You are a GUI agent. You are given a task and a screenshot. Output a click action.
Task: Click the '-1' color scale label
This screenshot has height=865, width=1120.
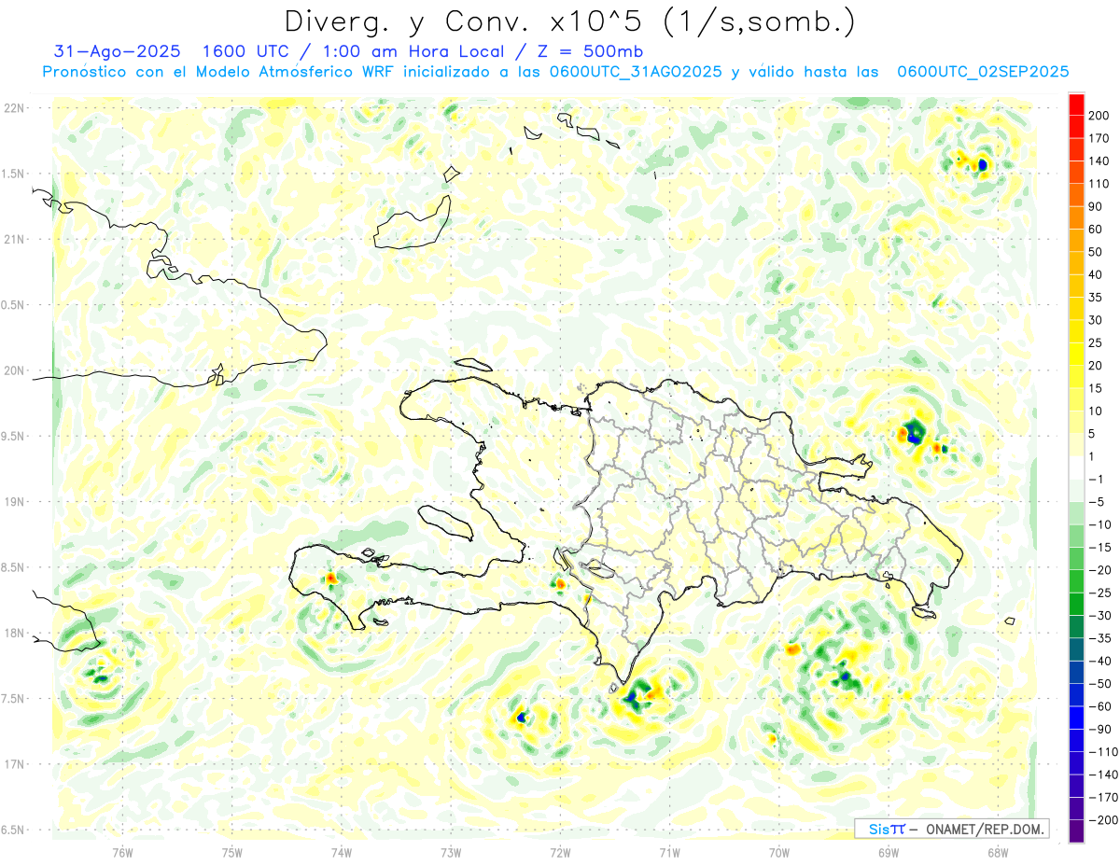[1096, 479]
